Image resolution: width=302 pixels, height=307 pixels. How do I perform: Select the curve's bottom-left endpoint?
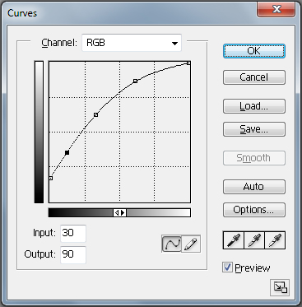[x=51, y=179]
